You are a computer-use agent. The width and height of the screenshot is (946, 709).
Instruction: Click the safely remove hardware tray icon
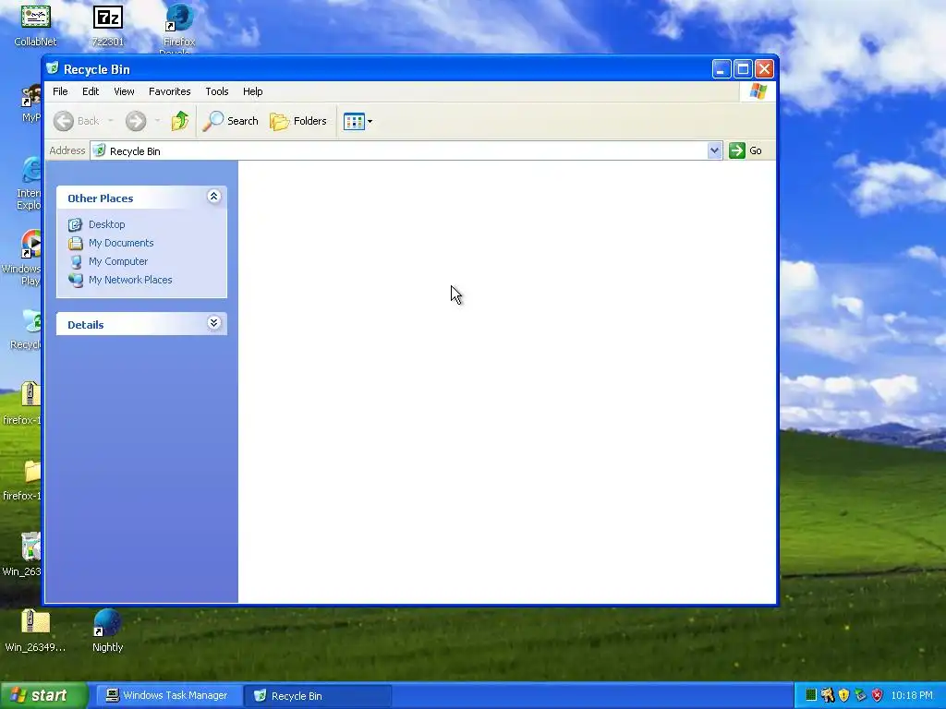click(860, 695)
